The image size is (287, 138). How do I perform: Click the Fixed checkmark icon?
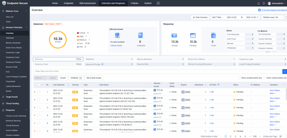pyautogui.click(x=213, y=35)
